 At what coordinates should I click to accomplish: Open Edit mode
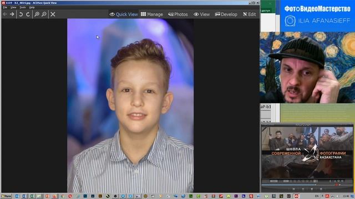point(249,14)
